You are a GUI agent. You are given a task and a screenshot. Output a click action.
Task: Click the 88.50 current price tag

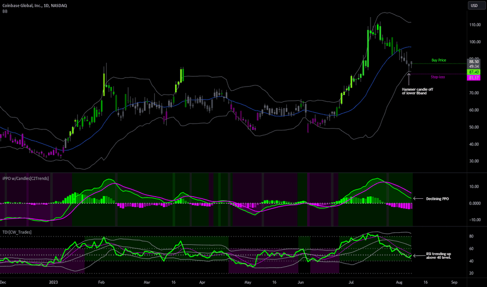pyautogui.click(x=473, y=62)
